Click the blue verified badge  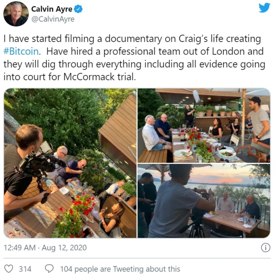click(78, 9)
